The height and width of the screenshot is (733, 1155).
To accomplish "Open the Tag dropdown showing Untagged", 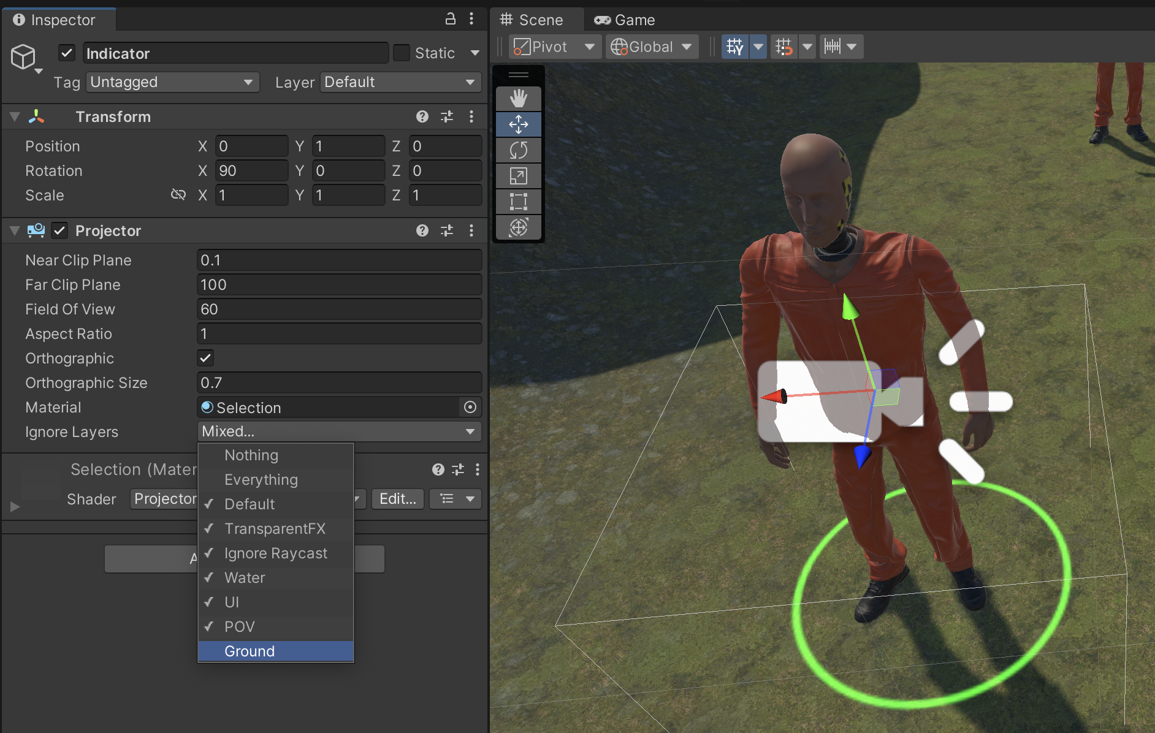I will pos(172,82).
